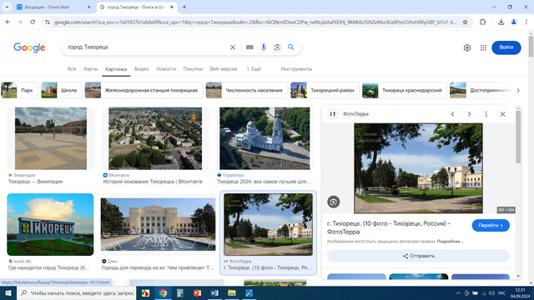Click the Войти sign-in button
The width and height of the screenshot is (534, 300).
point(506,47)
